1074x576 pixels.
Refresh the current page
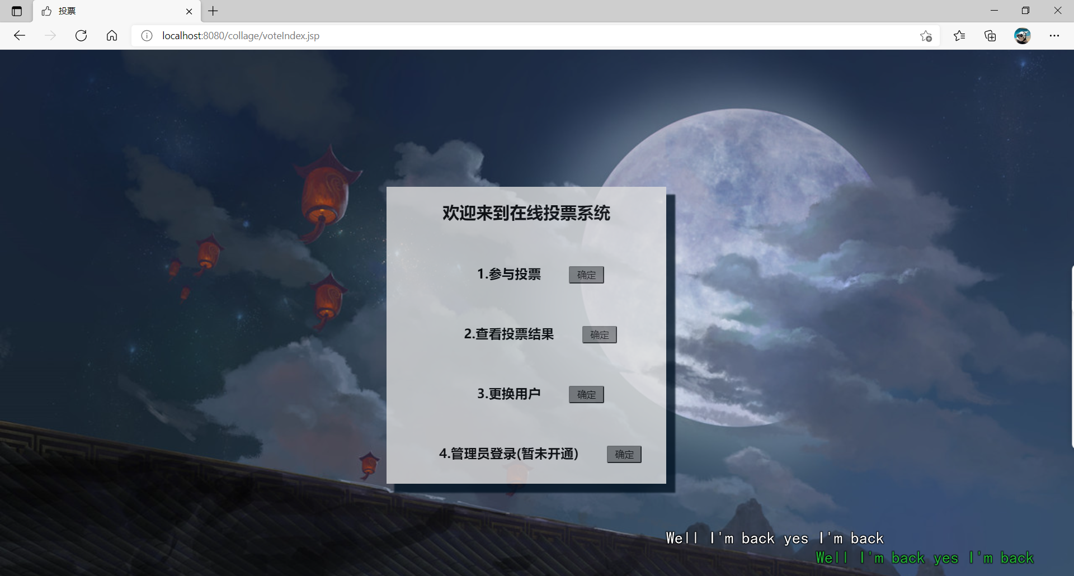tap(81, 36)
